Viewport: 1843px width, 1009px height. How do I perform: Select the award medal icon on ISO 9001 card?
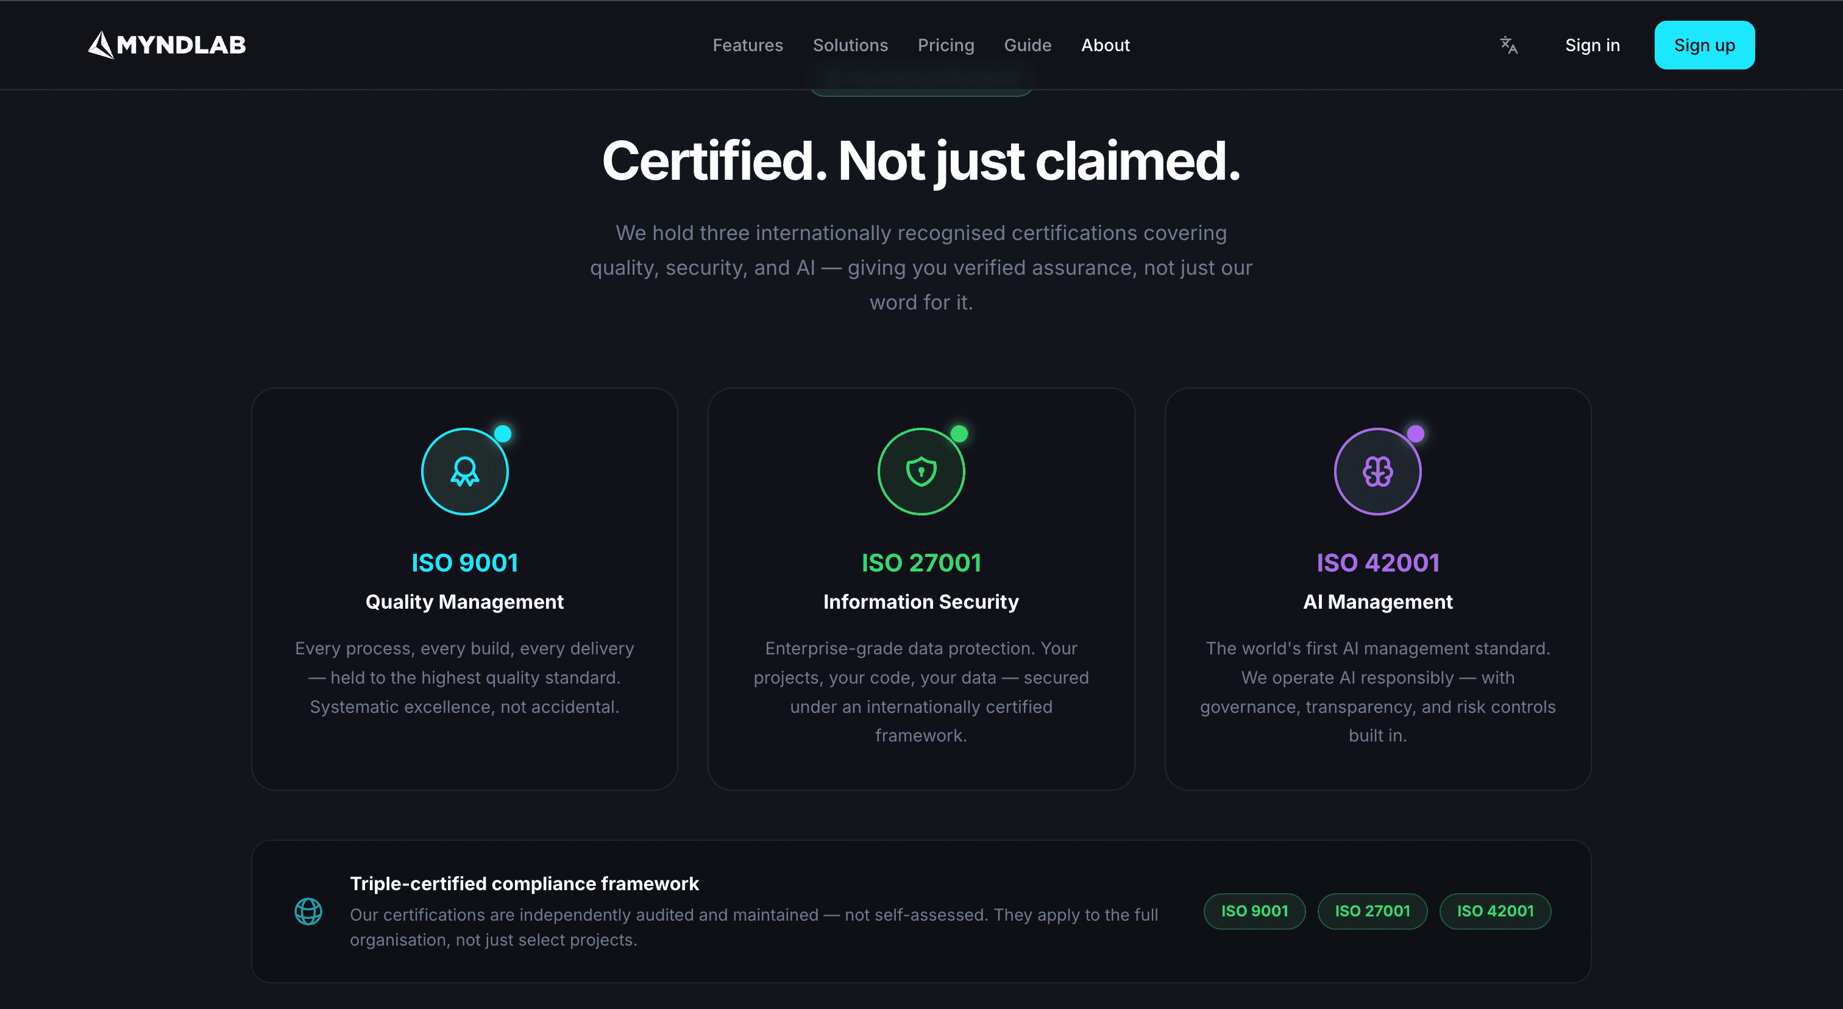pyautogui.click(x=464, y=470)
